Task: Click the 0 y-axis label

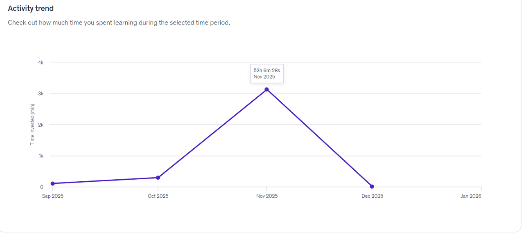Action: [x=42, y=187]
